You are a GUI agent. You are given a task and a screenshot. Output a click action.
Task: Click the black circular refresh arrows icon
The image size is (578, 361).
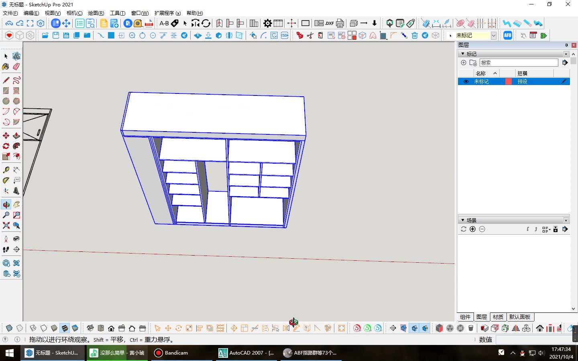click(206, 23)
